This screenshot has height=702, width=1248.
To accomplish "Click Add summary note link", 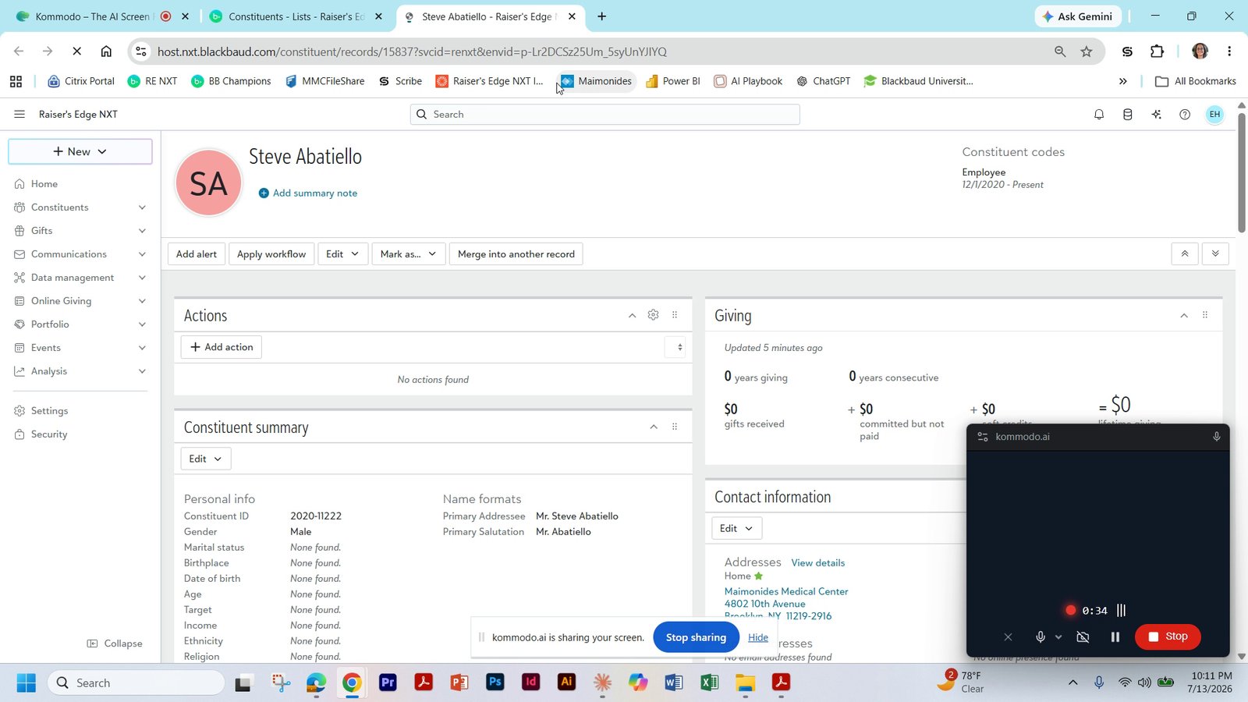I will pos(308,193).
